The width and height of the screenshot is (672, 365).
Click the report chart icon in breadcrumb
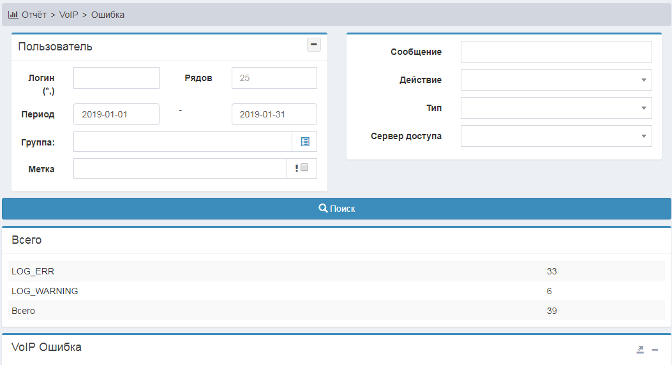pyautogui.click(x=13, y=15)
